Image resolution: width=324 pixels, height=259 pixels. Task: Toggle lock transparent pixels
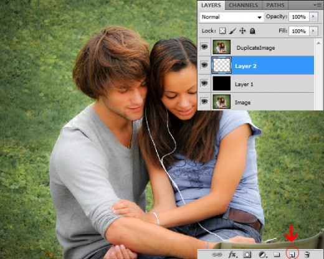coord(222,31)
